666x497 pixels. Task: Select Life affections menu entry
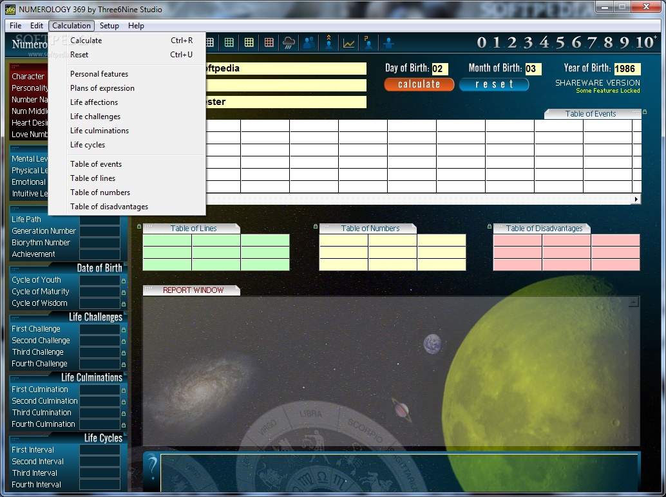tap(127, 102)
